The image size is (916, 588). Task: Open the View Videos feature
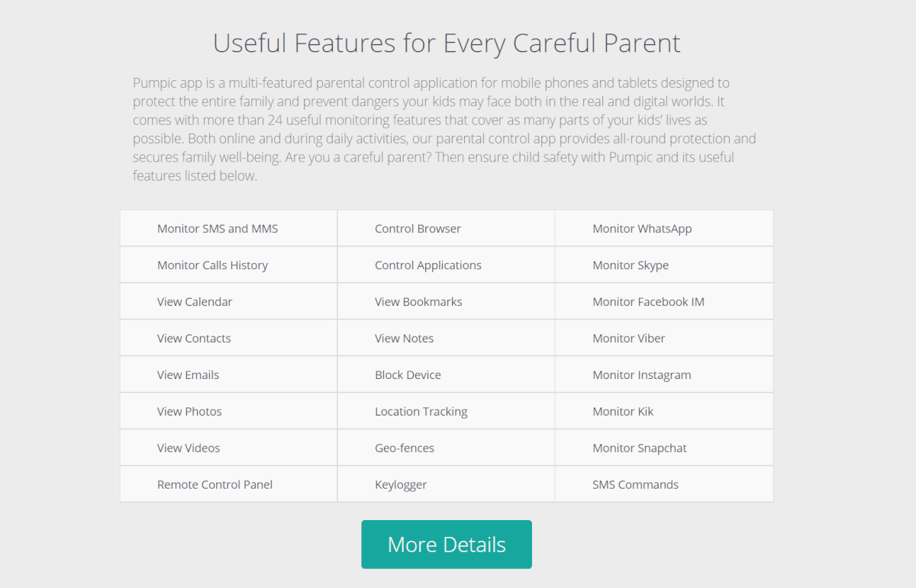228,448
